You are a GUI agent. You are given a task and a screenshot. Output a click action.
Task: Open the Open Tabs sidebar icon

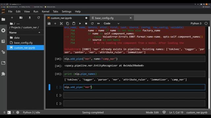click(x=3, y=63)
